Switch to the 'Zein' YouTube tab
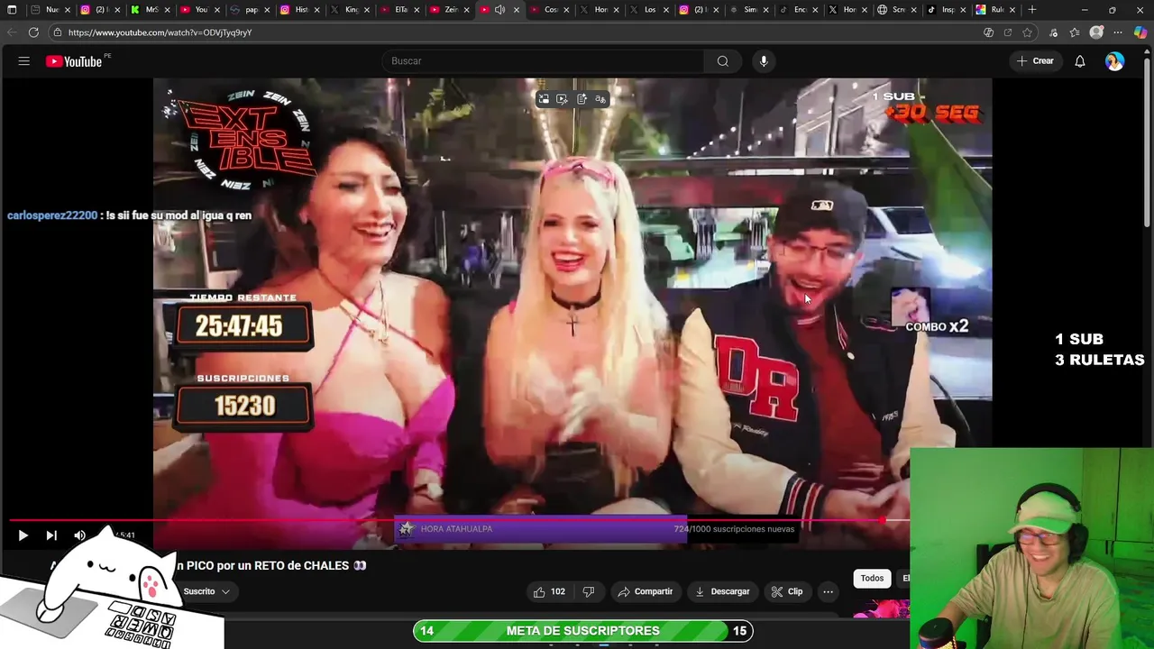 click(450, 10)
